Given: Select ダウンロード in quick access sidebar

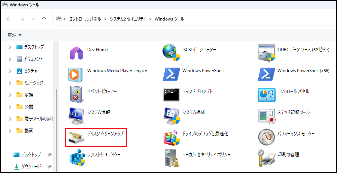Looking at the screenshot, I should point(31,166).
